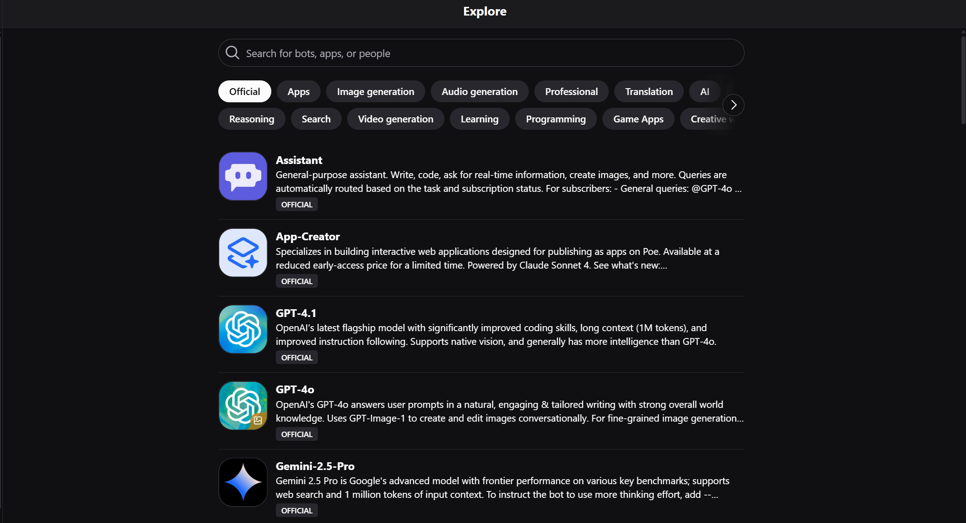This screenshot has height=523, width=966.
Task: Open the GPT-4o title link
Action: tap(295, 390)
